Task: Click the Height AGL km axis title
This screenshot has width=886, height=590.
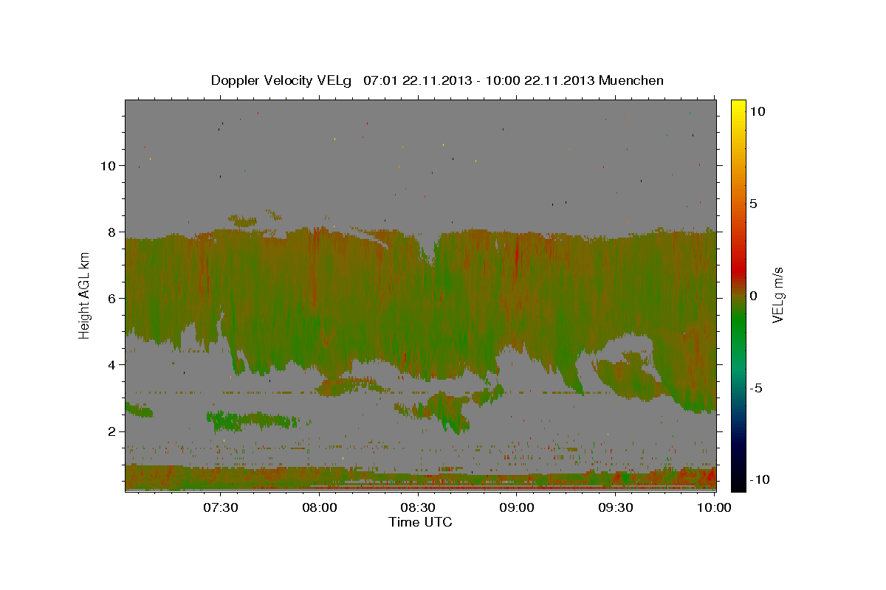Action: (x=85, y=295)
